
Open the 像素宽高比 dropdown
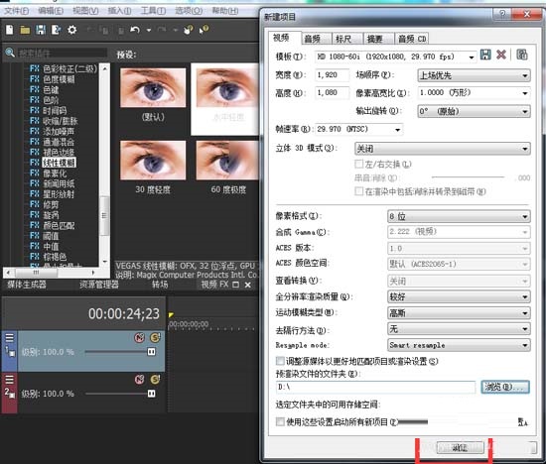coord(474,93)
